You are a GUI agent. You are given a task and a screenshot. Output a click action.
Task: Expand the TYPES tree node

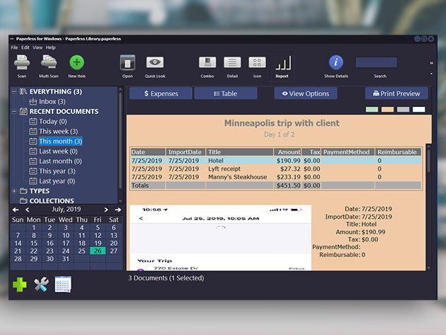tap(14, 191)
